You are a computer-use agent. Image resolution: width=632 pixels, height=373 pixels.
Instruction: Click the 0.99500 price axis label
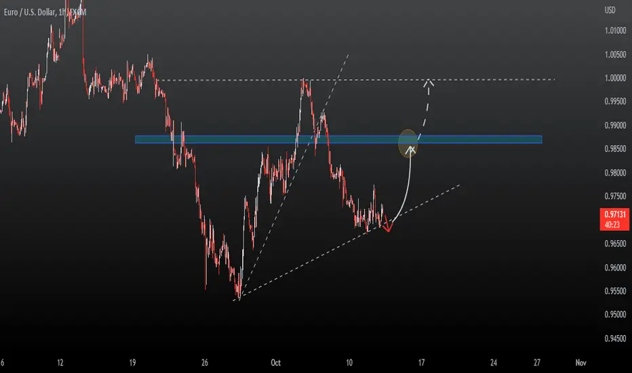coord(615,101)
